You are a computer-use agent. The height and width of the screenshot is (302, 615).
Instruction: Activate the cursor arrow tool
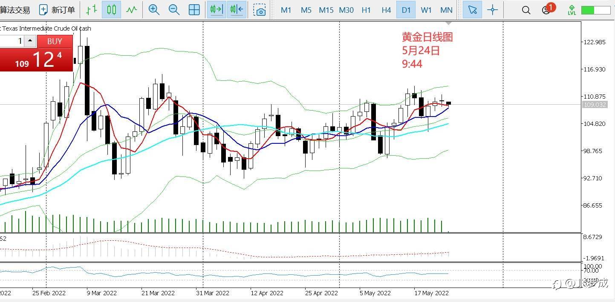pyautogui.click(x=472, y=10)
